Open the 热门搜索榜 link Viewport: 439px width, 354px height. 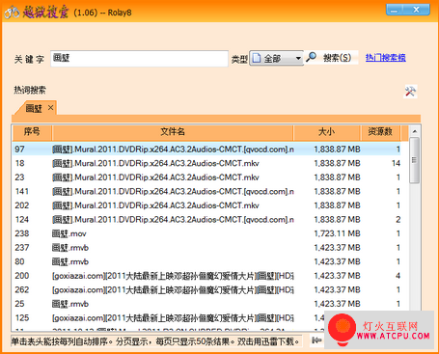point(385,58)
